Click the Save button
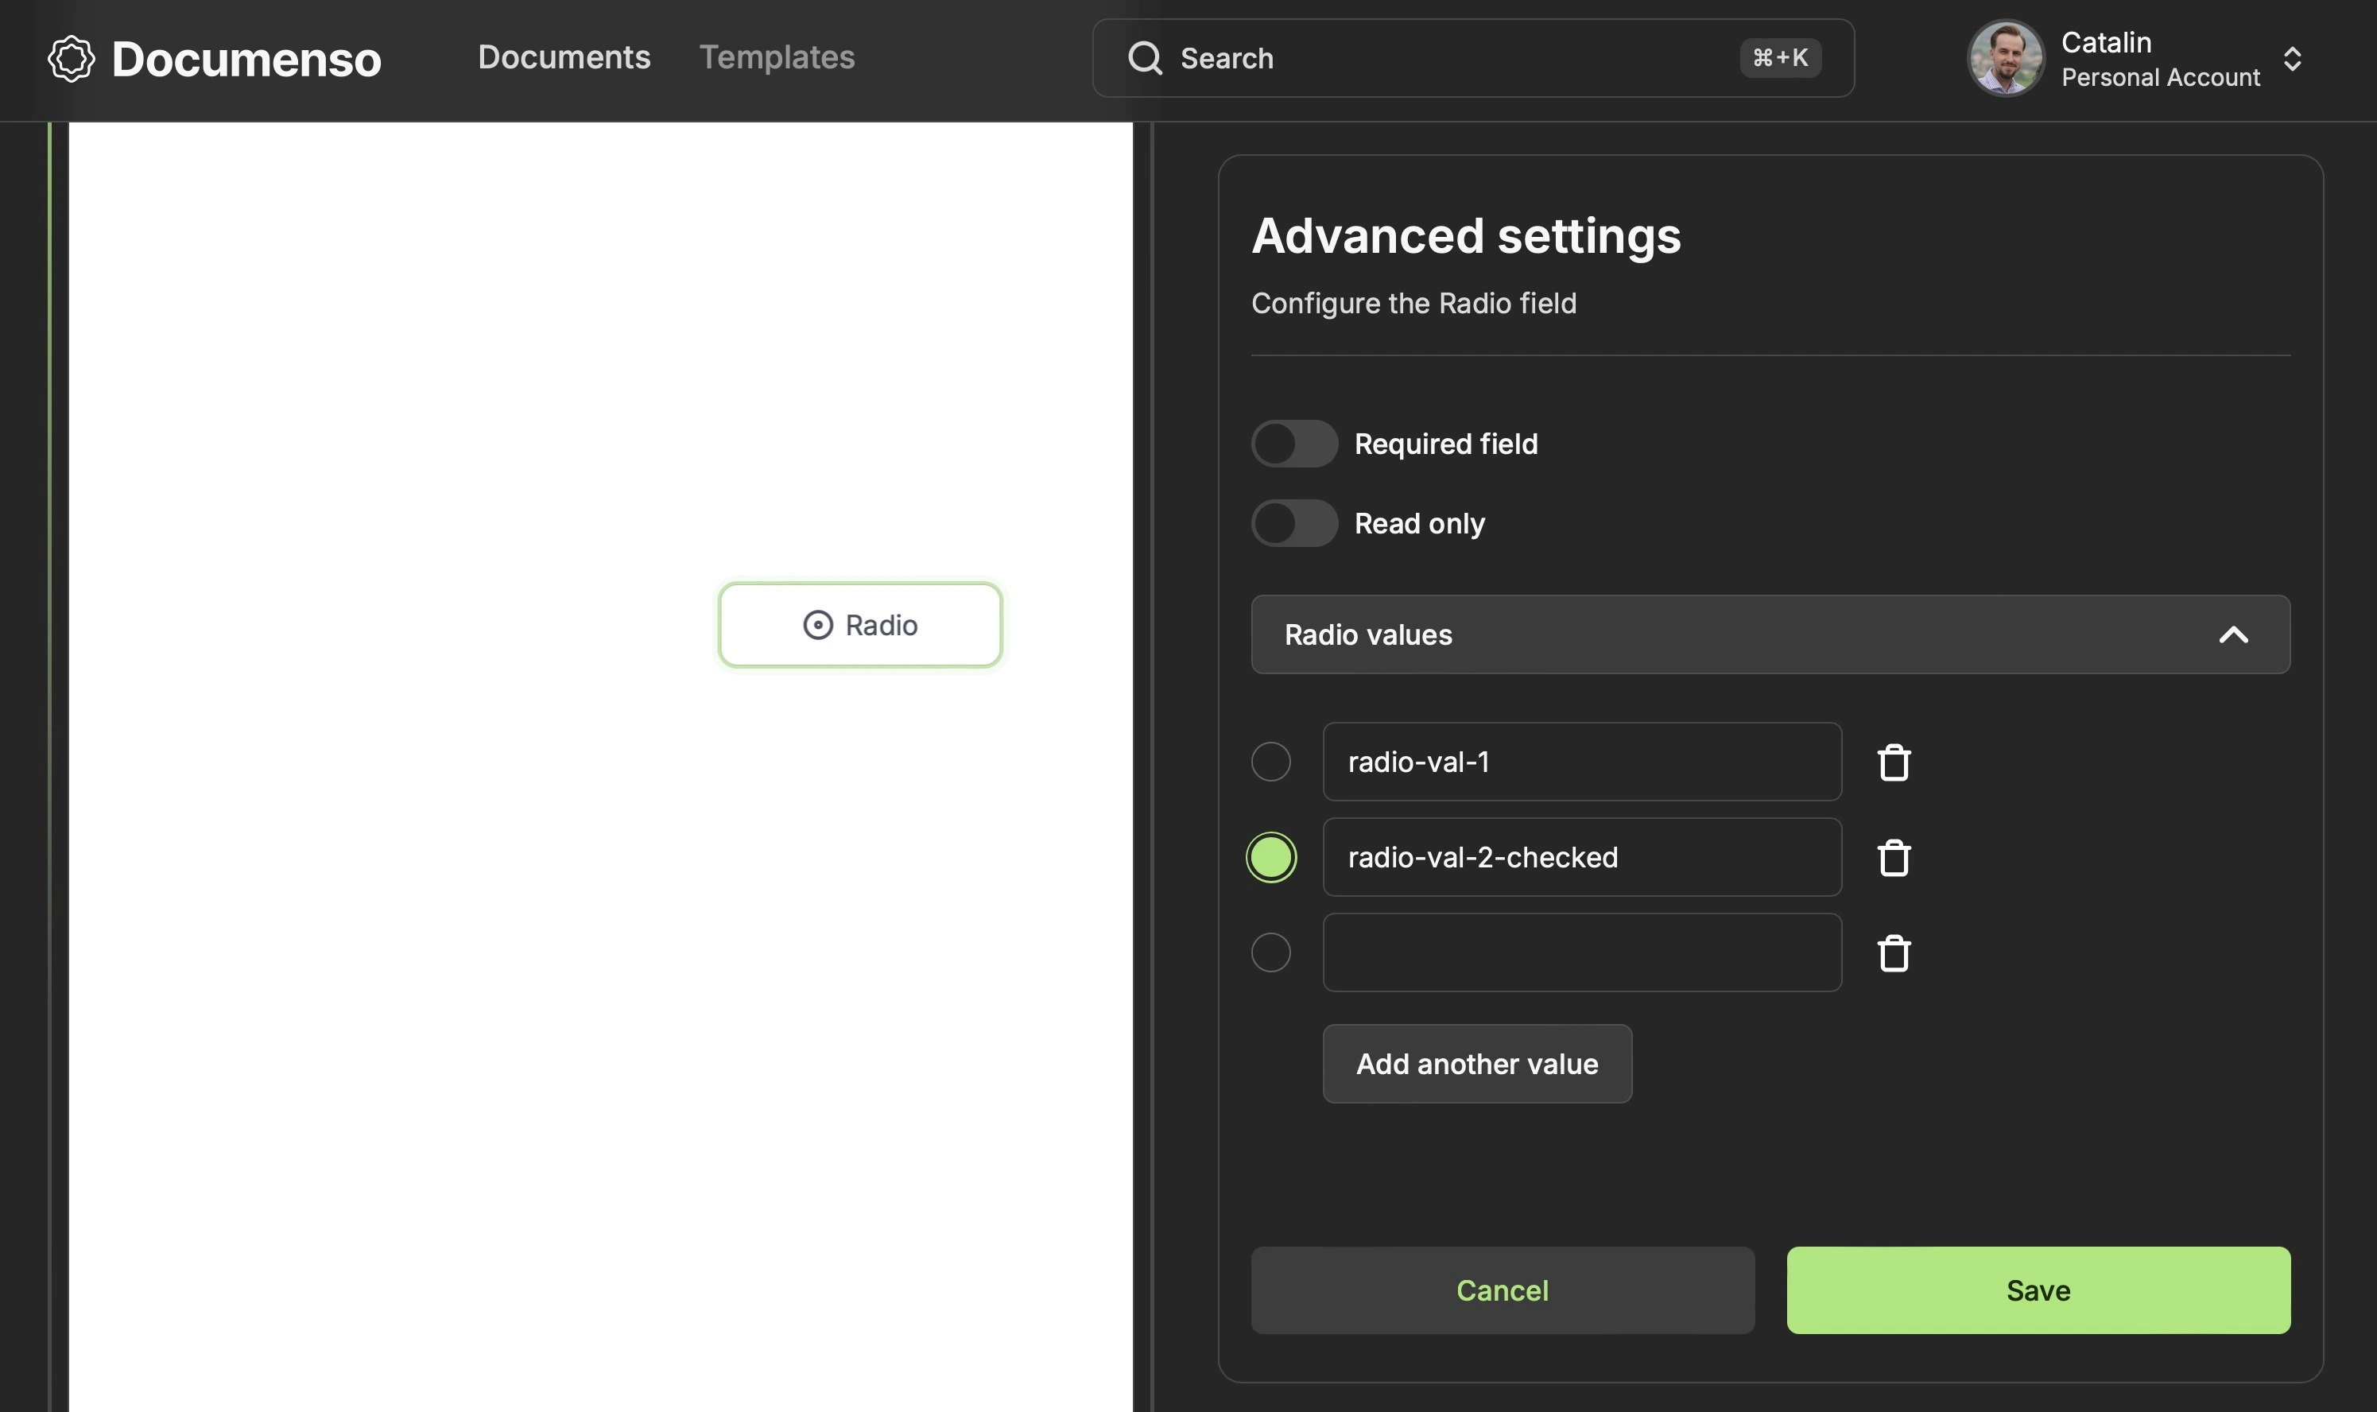 (2038, 1290)
